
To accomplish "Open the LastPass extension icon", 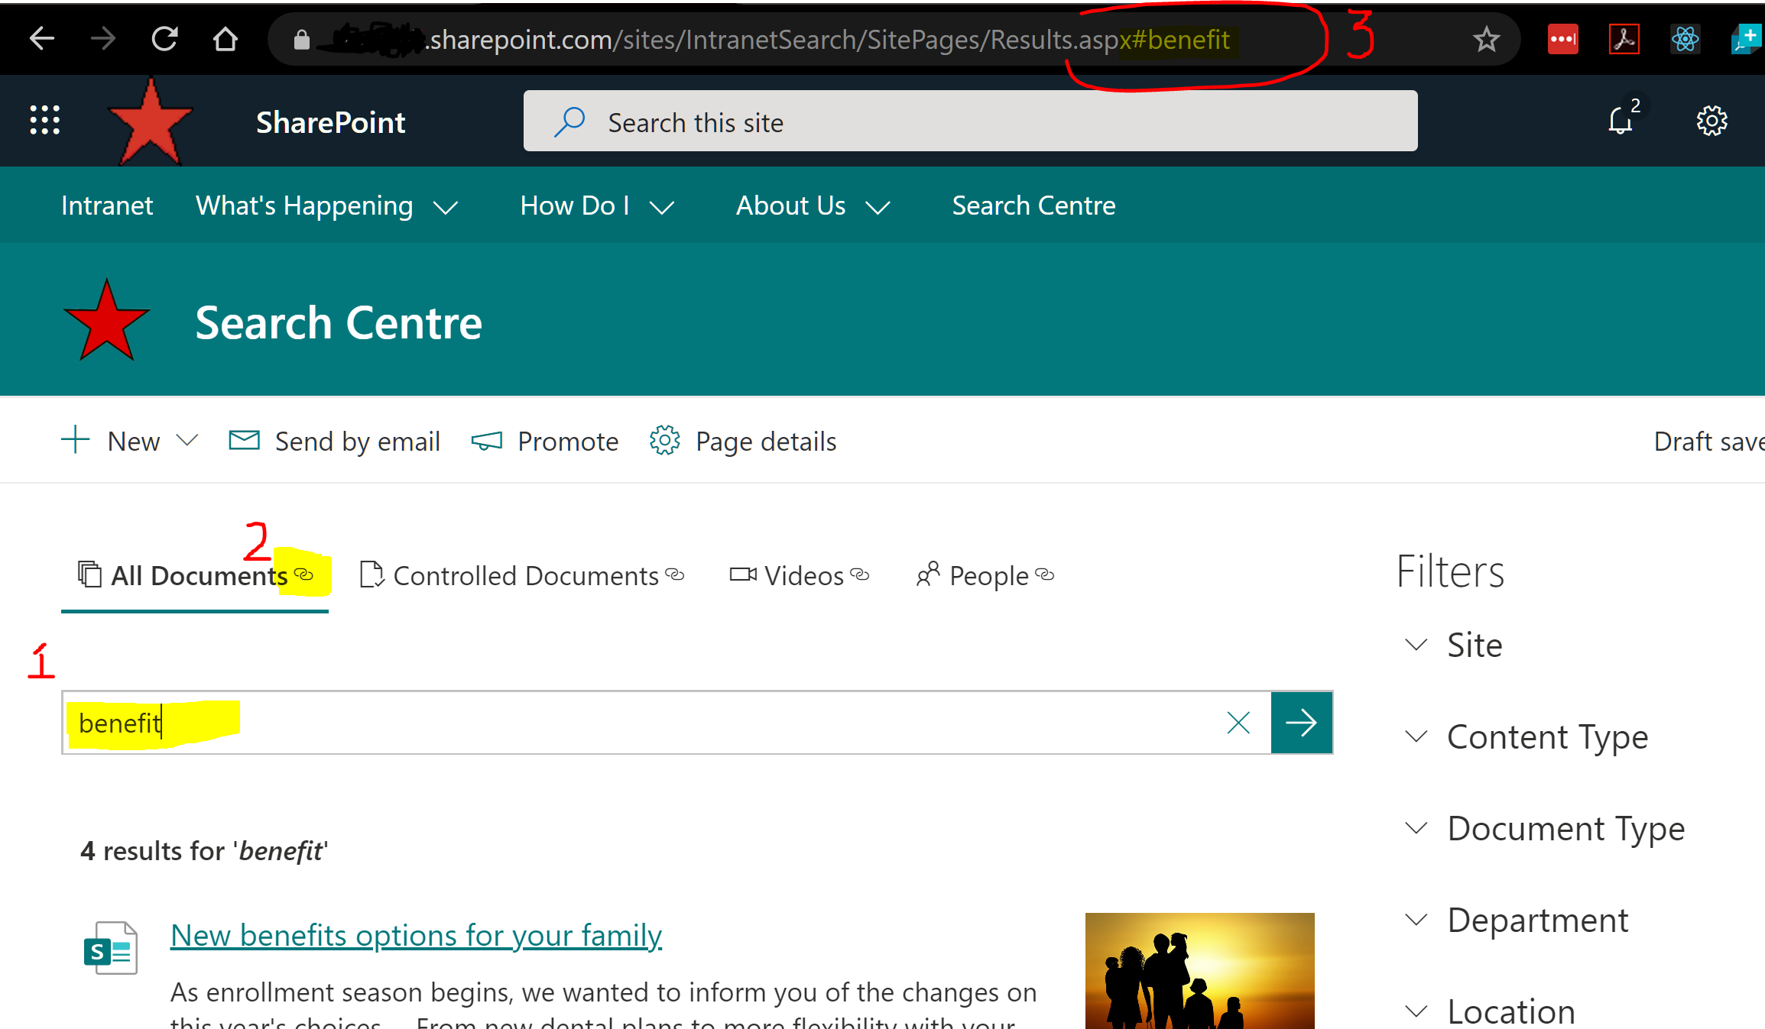I will pyautogui.click(x=1563, y=38).
